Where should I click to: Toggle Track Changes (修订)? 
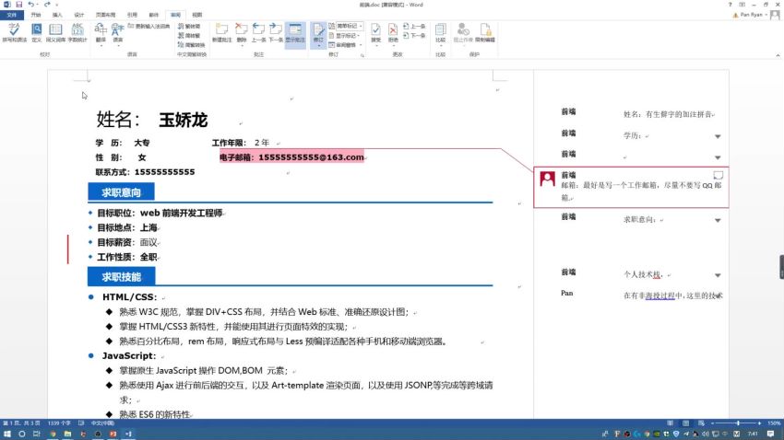[318, 34]
